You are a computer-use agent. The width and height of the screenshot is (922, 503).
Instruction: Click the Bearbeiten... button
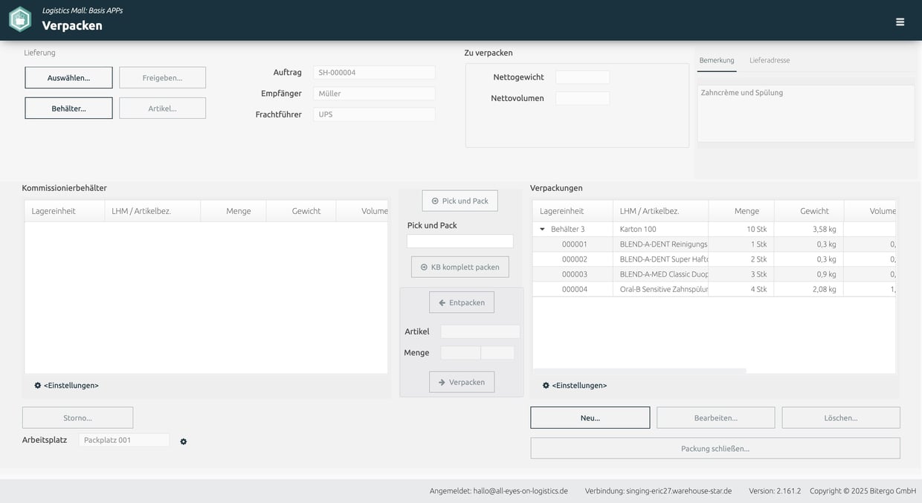716,418
